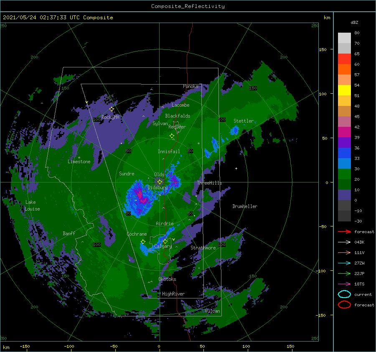
Task: Click the Banff label
Action: click(x=69, y=233)
